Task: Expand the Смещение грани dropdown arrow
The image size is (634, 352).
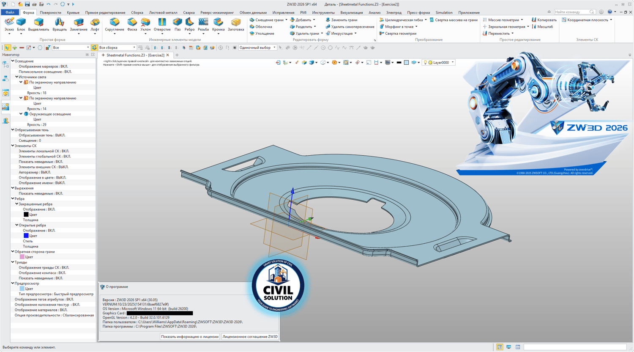Action: pos(286,20)
